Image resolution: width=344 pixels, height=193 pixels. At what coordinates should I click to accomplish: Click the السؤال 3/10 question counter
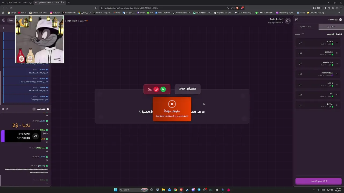point(188,89)
